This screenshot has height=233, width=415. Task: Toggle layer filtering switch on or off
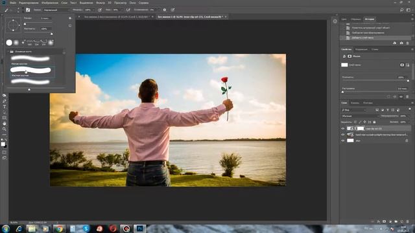coord(410,109)
